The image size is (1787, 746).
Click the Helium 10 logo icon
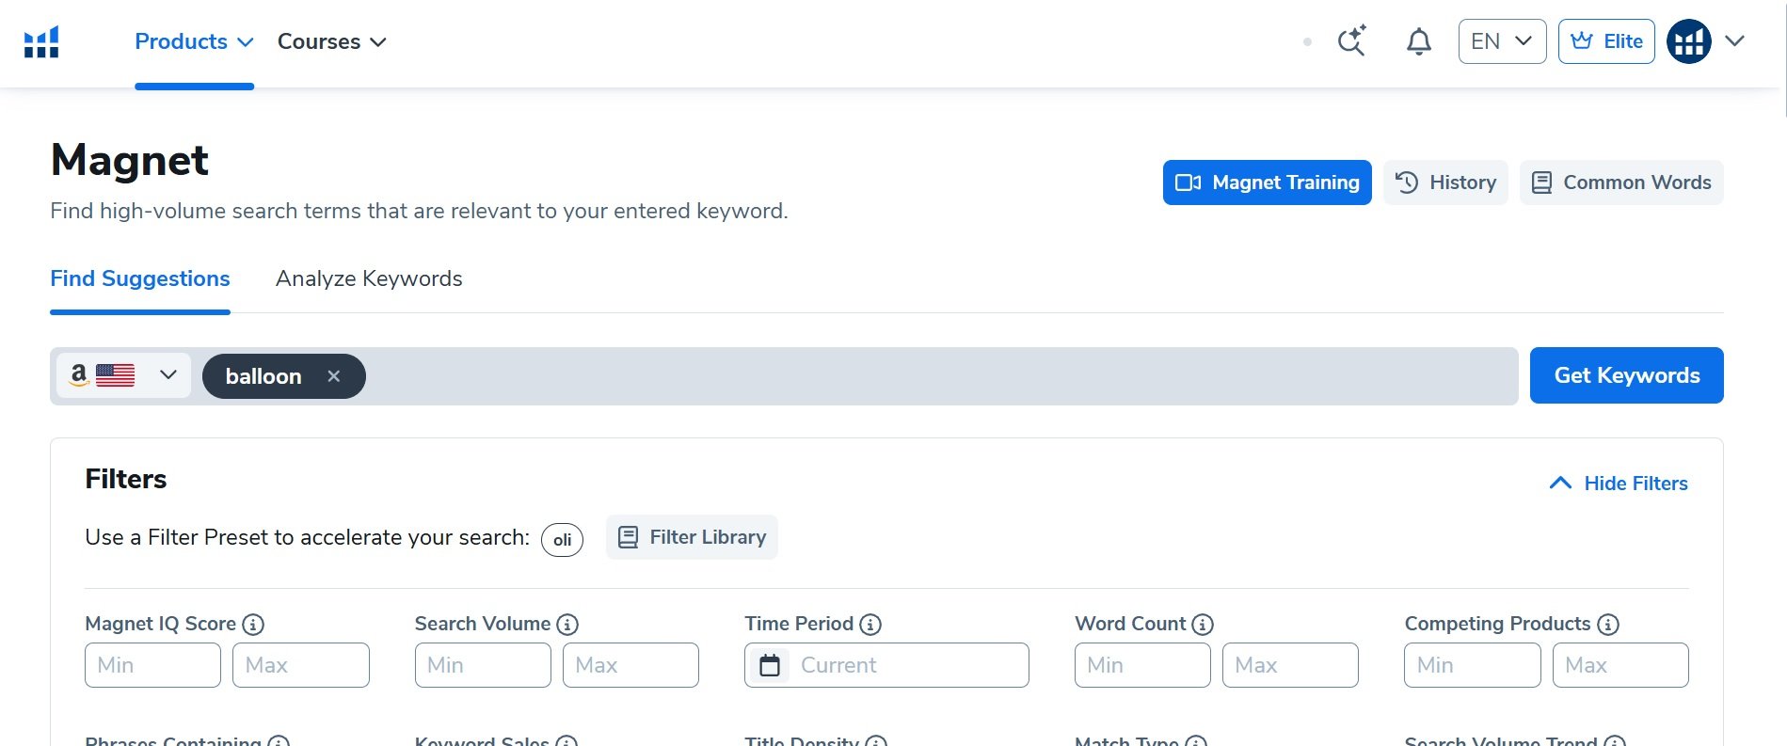point(41,42)
